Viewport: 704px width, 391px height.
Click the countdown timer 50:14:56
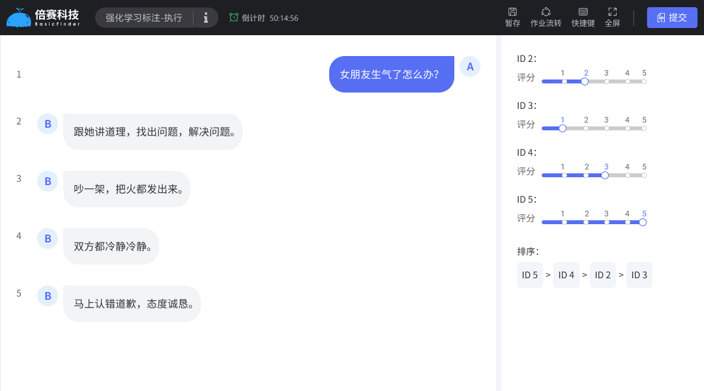coord(284,18)
